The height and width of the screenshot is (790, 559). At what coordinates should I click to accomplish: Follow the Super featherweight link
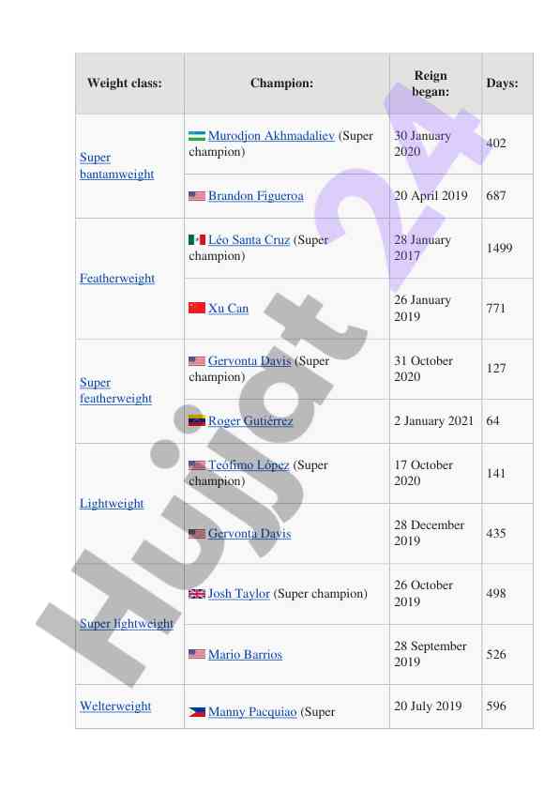coord(115,390)
